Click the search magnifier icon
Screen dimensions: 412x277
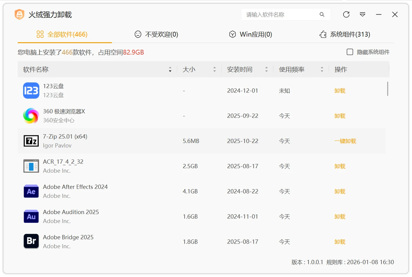322,15
